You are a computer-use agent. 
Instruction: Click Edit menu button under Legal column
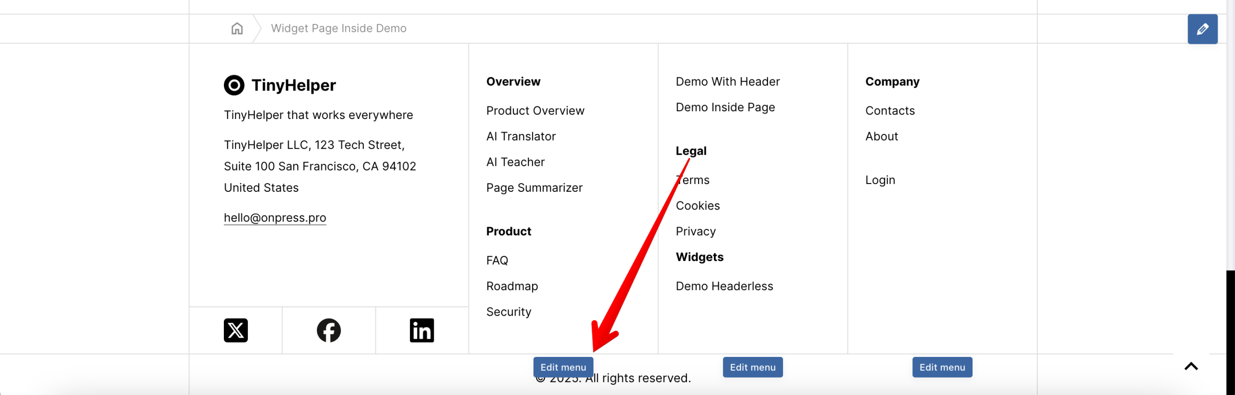pos(753,367)
